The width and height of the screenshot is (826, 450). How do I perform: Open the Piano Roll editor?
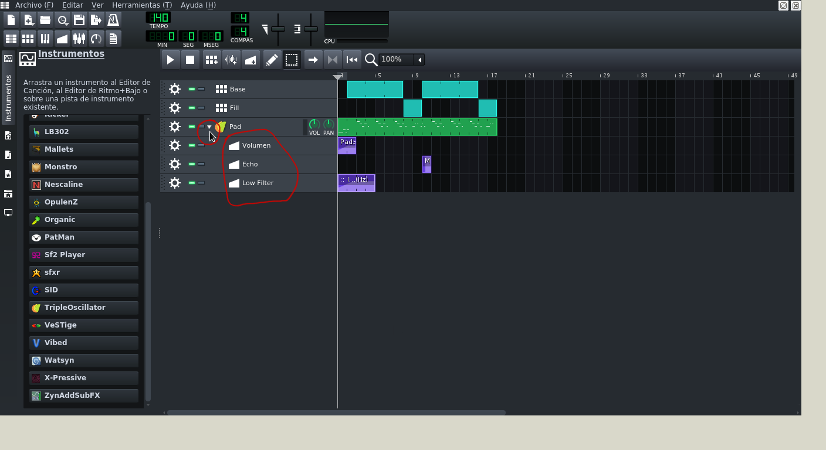point(45,38)
